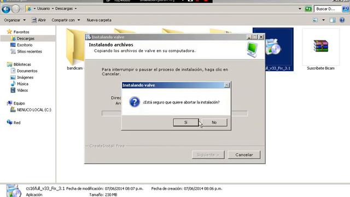Open the Imágenes library
The height and width of the screenshot is (197, 350).
click(25, 77)
